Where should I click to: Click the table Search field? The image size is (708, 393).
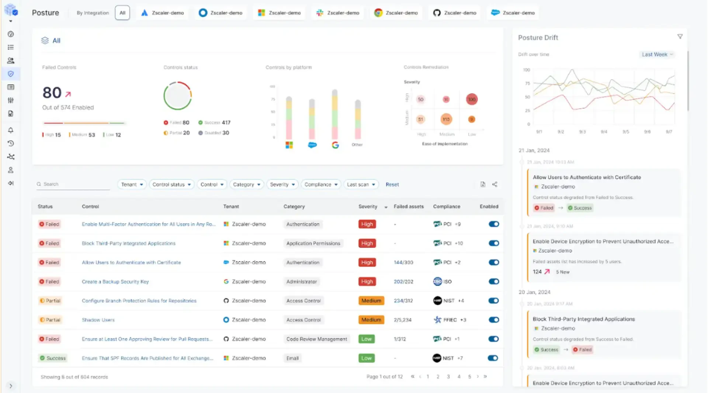[73, 184]
